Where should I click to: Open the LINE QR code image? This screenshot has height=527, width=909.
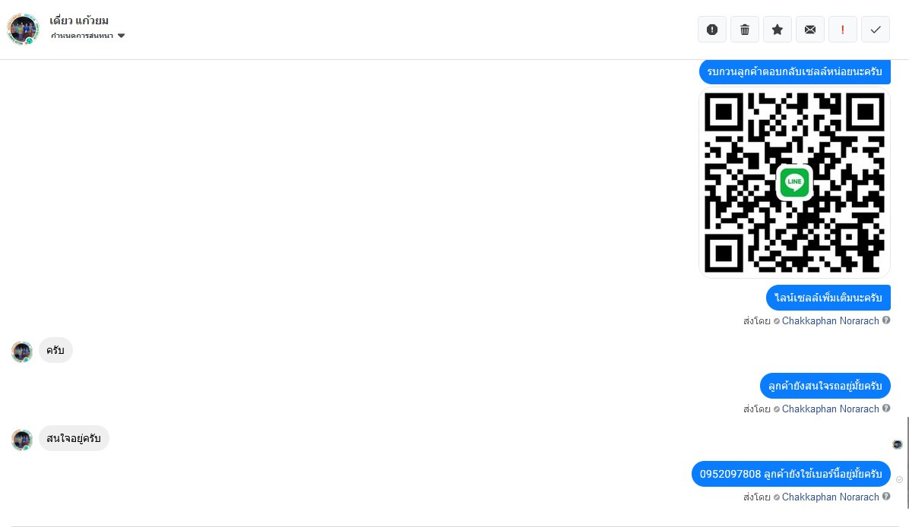[x=794, y=182]
